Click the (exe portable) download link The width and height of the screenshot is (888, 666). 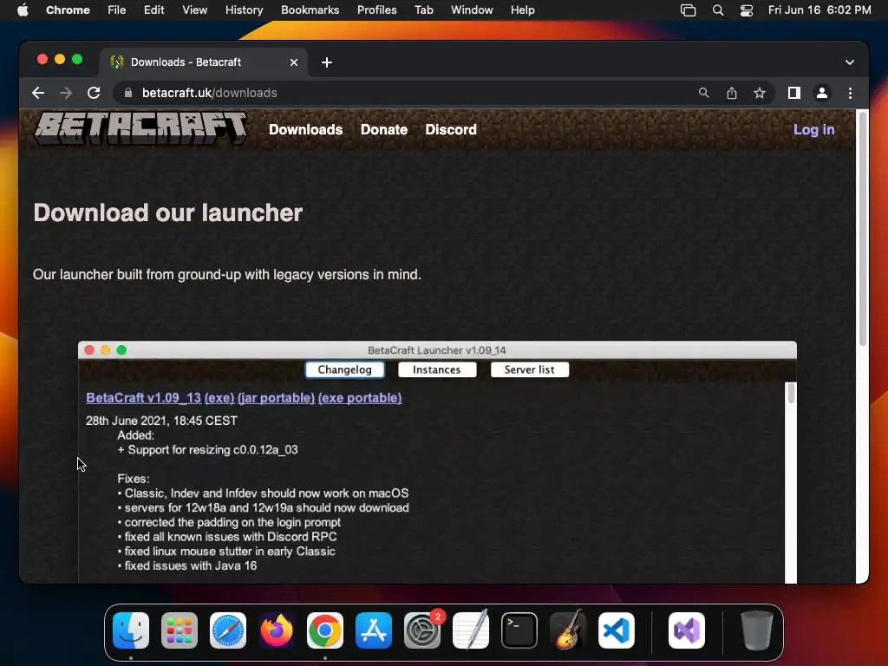point(360,398)
